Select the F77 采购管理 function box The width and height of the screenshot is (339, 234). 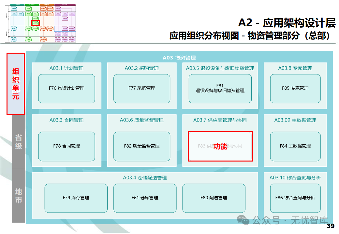141,88
